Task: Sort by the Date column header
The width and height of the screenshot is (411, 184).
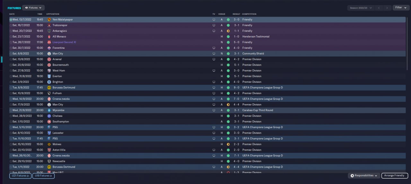Action: 12,14
